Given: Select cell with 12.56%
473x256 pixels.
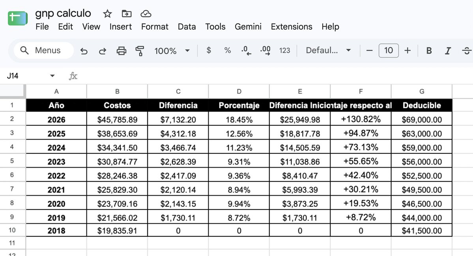Looking at the screenshot, I should click(239, 133).
